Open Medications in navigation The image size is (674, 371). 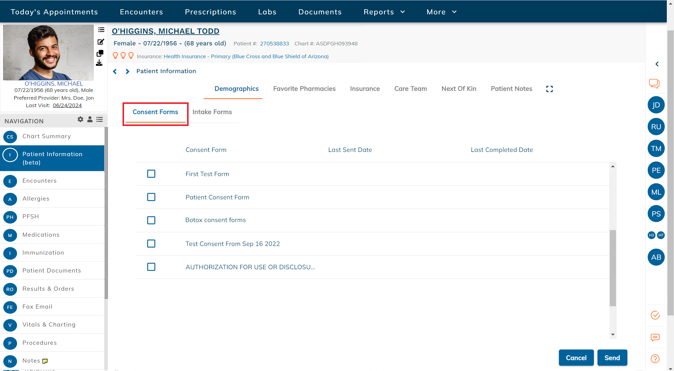[52, 235]
